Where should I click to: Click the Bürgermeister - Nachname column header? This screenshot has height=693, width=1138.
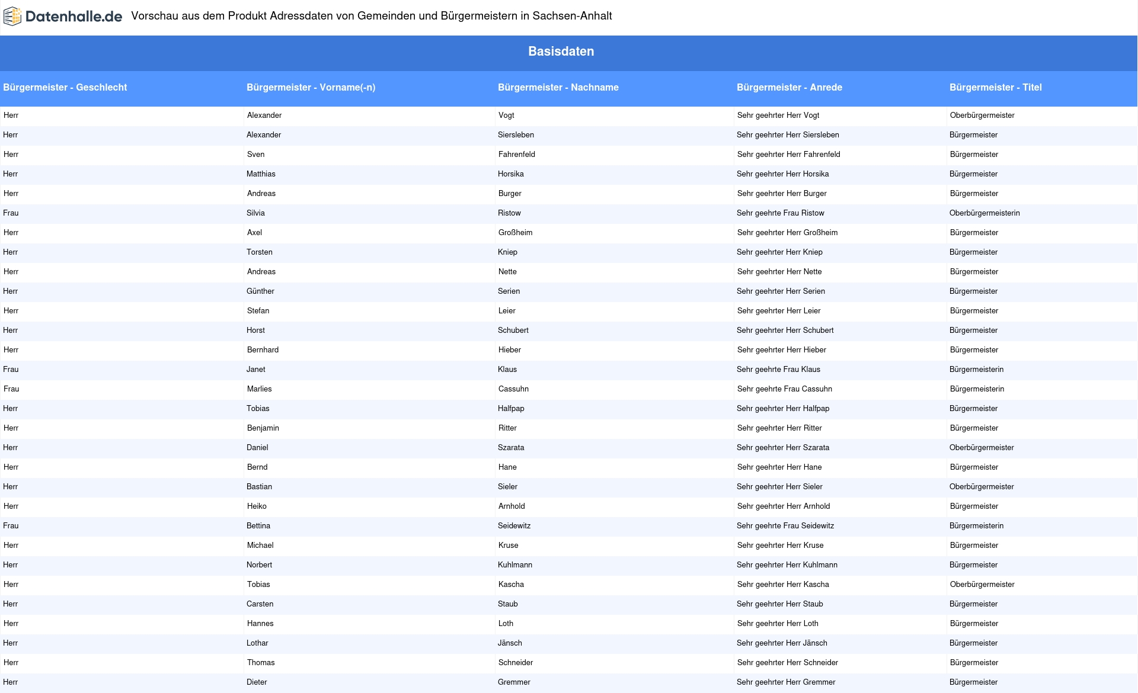[558, 87]
